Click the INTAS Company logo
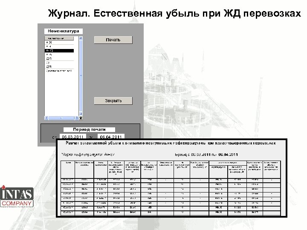Screen dimensions: 307x230 [17, 196]
